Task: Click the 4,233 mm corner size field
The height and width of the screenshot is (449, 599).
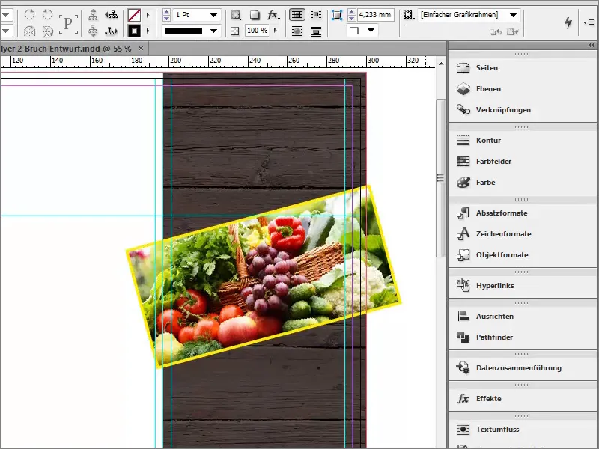Action: [x=376, y=15]
